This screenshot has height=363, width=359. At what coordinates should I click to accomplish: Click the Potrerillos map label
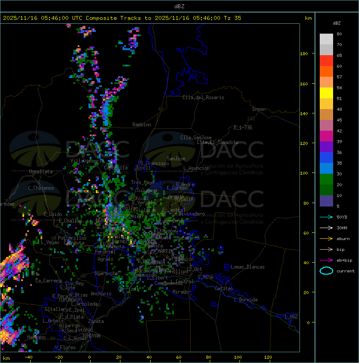pyautogui.click(x=72, y=238)
